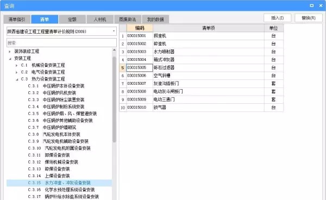Switch to the 清单指引 tab

click(x=17, y=20)
